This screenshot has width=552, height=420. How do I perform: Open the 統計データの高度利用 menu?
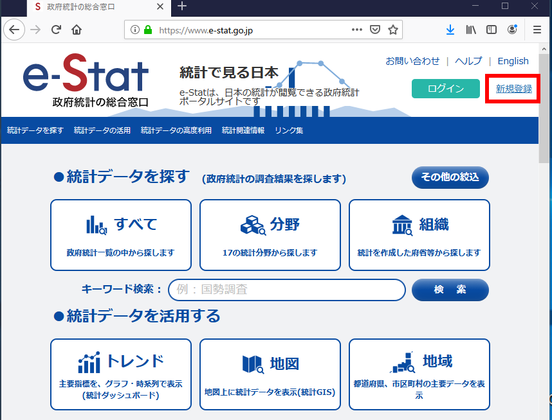pyautogui.click(x=176, y=130)
